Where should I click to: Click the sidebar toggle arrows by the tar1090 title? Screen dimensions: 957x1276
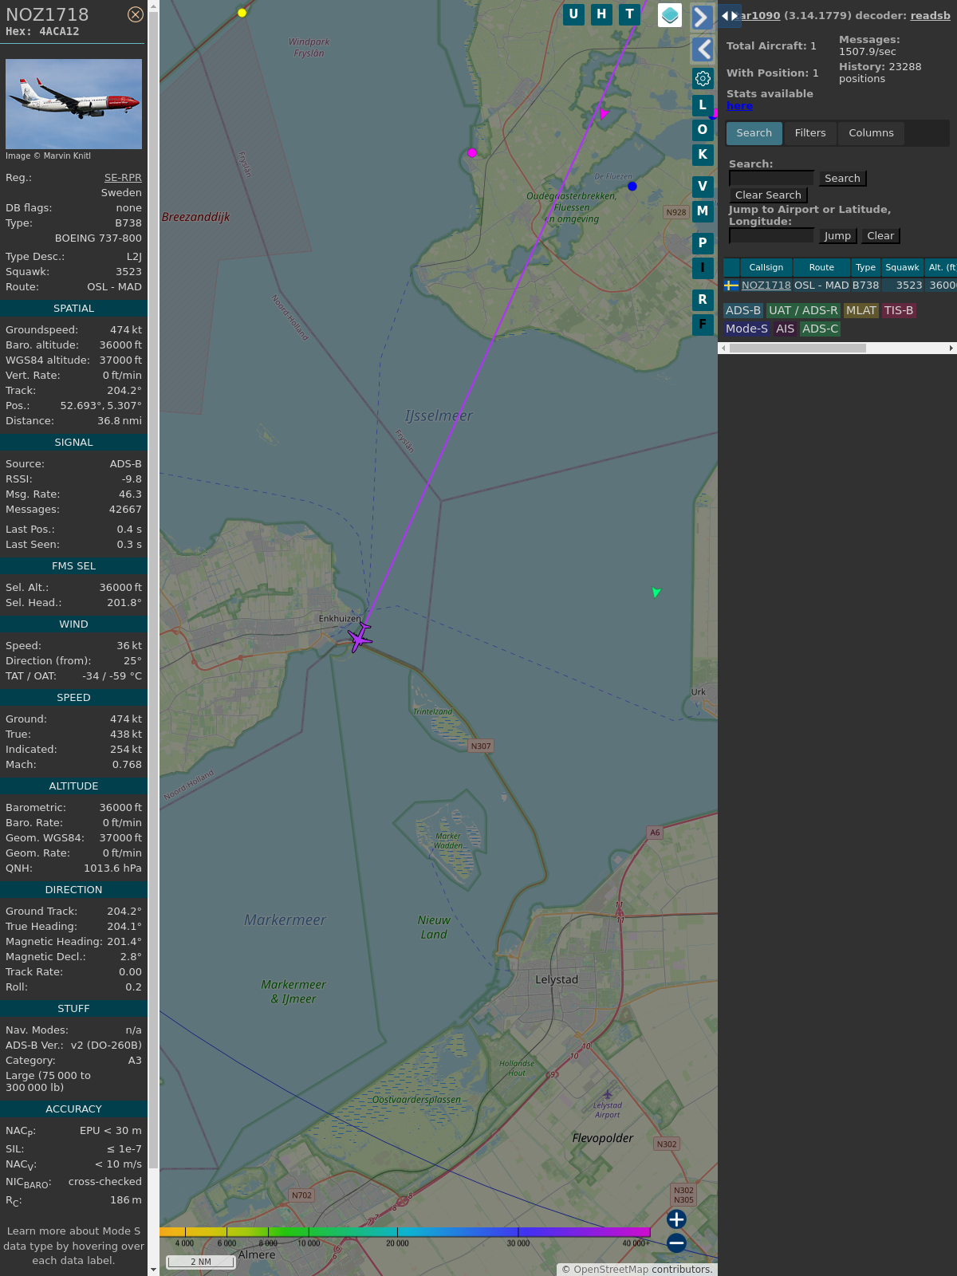[x=730, y=16]
